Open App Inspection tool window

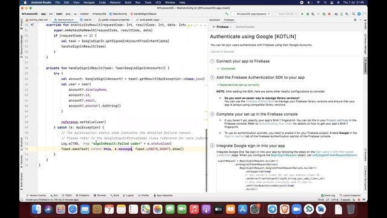click(163, 196)
